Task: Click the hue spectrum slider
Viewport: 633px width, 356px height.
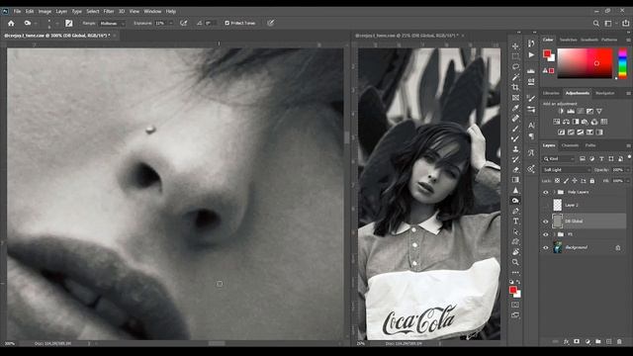Action: 623,63
